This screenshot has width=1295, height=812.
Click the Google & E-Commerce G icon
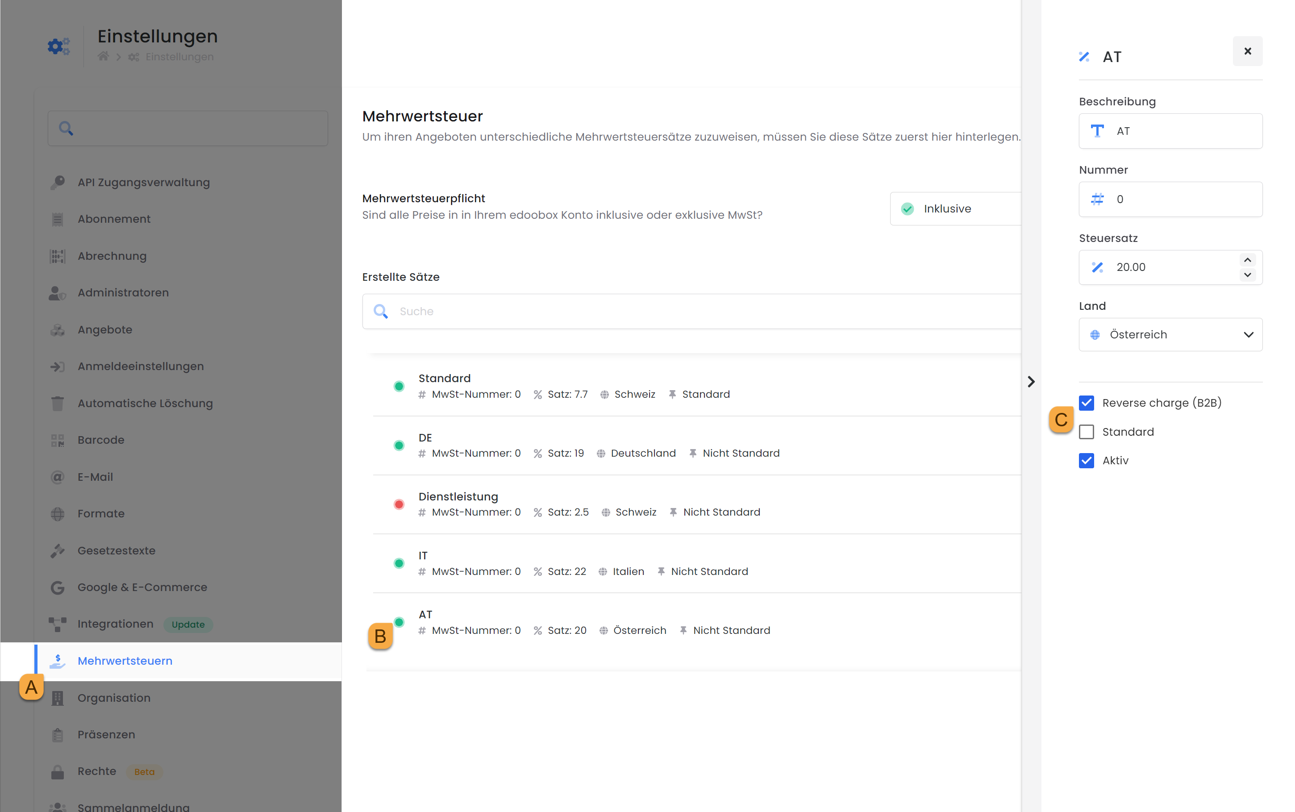[x=58, y=587]
